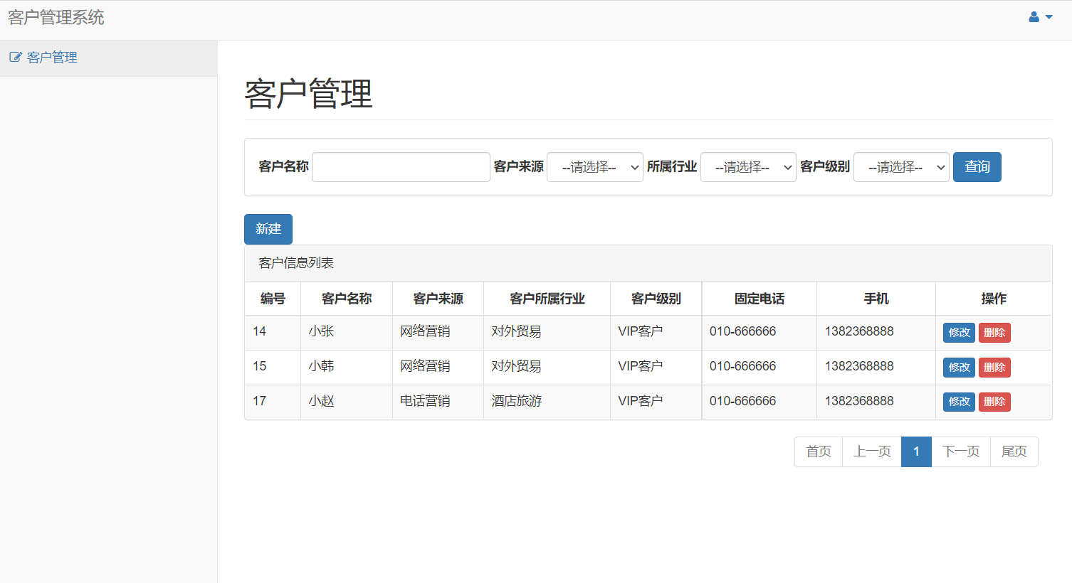Image resolution: width=1072 pixels, height=583 pixels.
Task: Click 删除 for customer 小赵
Action: coord(994,402)
